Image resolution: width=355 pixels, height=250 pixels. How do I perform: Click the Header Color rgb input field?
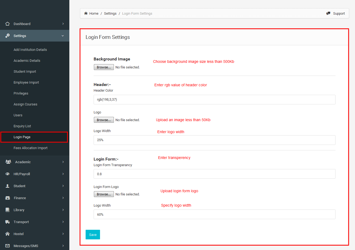point(214,100)
